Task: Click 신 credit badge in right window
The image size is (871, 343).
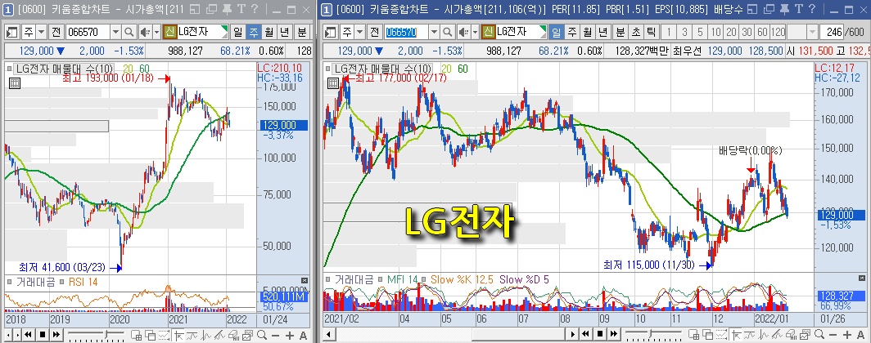Action: (489, 32)
